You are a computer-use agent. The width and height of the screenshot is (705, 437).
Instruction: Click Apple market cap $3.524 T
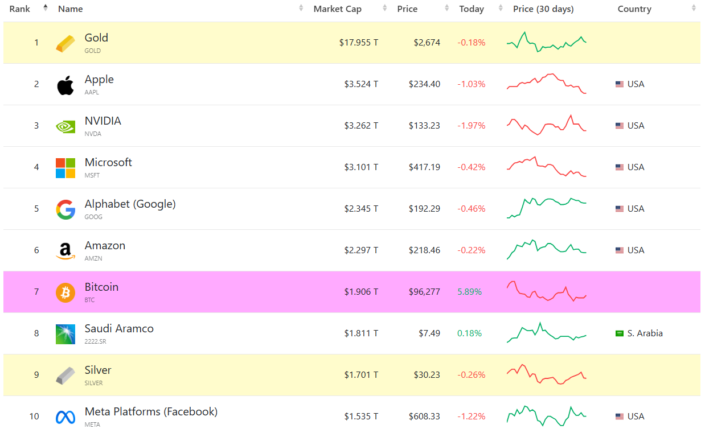coord(361,84)
